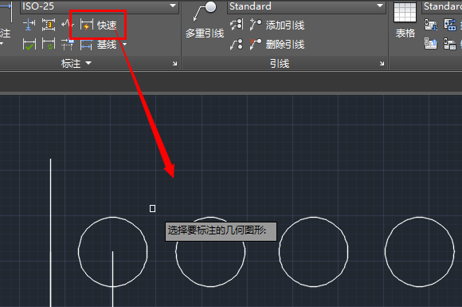462x307 pixels.
Task: Select the tall vertical line left of the circles
Action: pos(50,232)
